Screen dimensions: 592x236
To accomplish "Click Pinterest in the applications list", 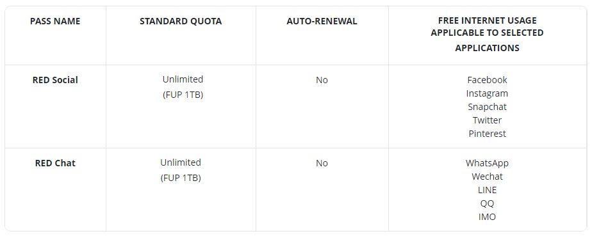I will 487,134.
